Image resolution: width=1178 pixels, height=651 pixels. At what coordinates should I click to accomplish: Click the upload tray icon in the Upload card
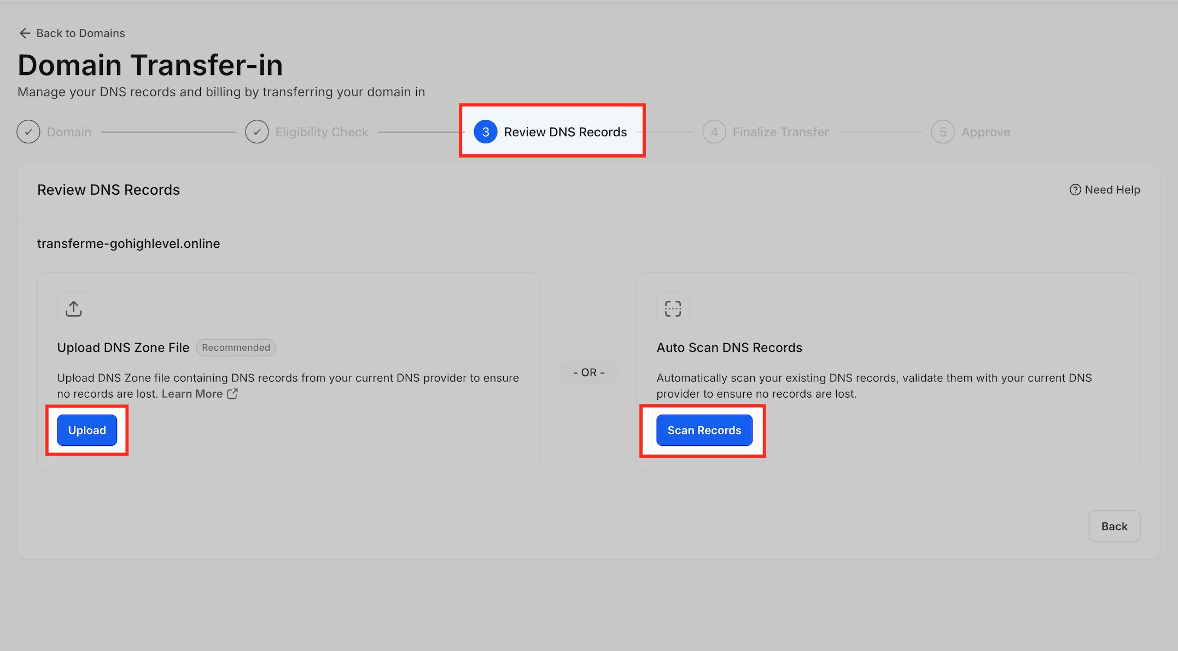[74, 309]
